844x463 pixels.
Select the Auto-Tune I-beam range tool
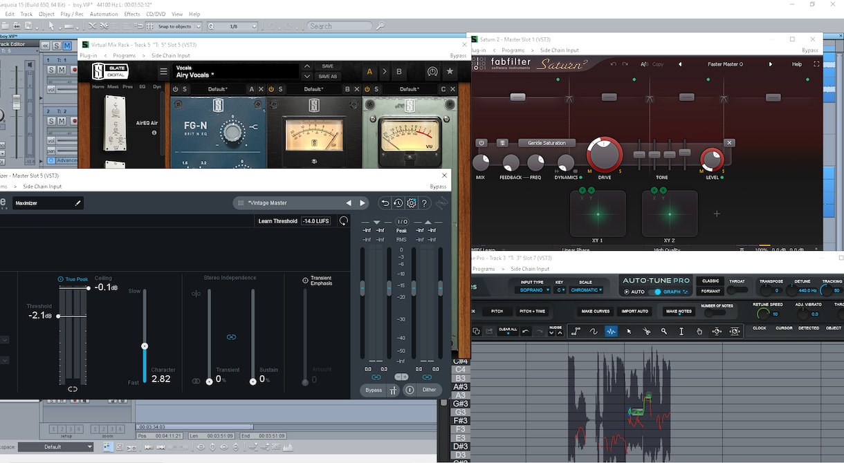[681, 332]
